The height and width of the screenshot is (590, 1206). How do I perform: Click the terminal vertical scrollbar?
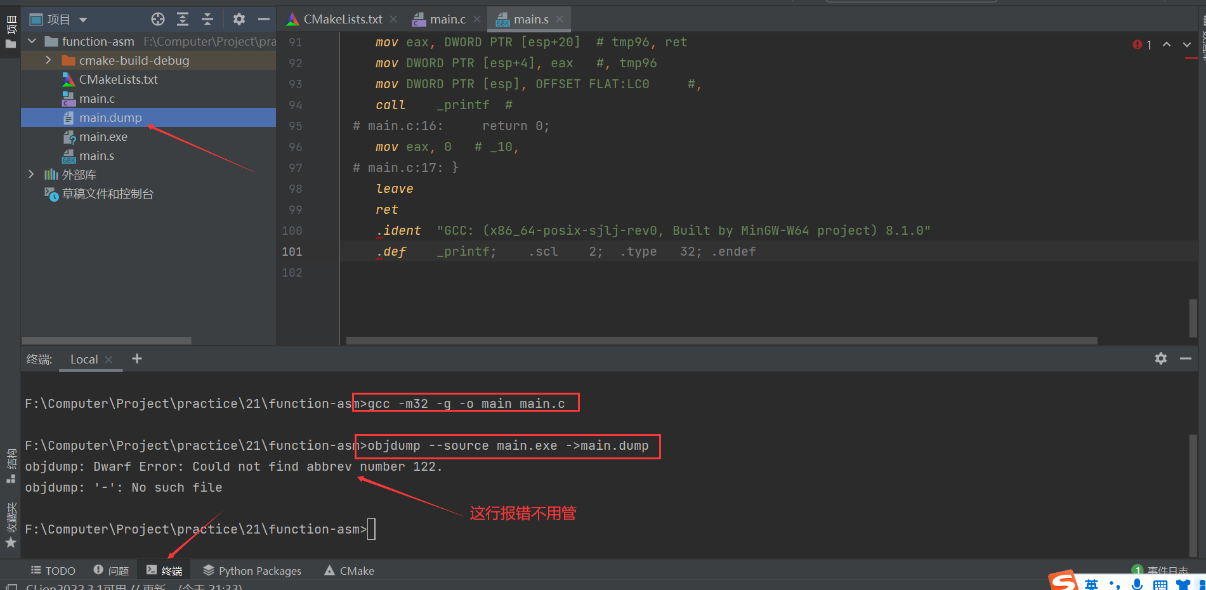pos(1193,495)
